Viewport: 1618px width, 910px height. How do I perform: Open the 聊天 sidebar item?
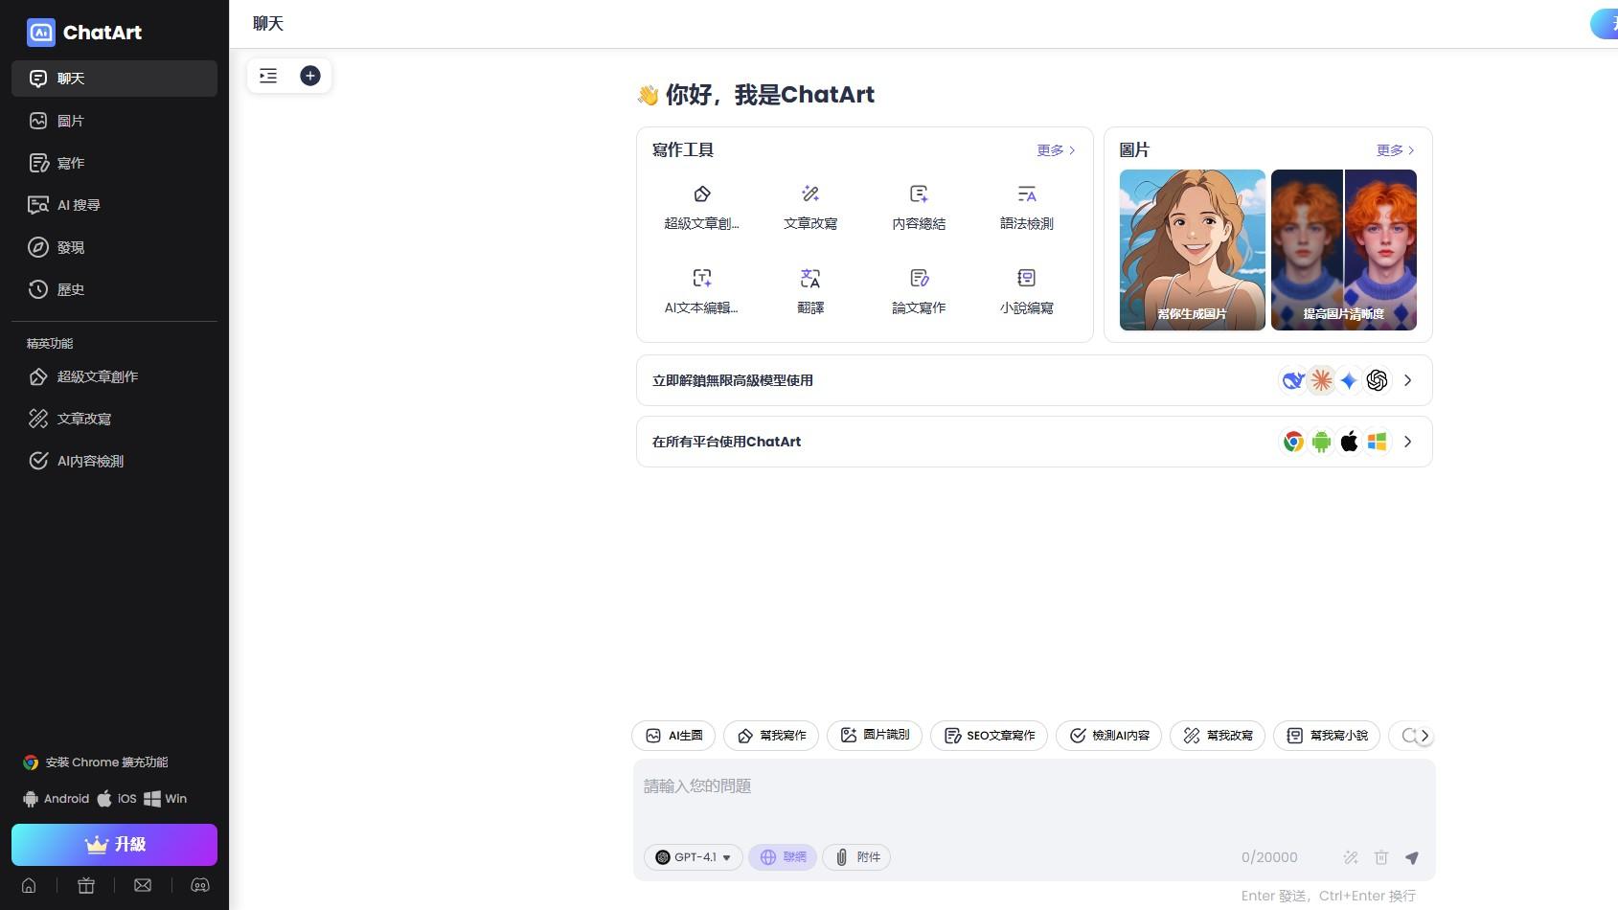(114, 79)
